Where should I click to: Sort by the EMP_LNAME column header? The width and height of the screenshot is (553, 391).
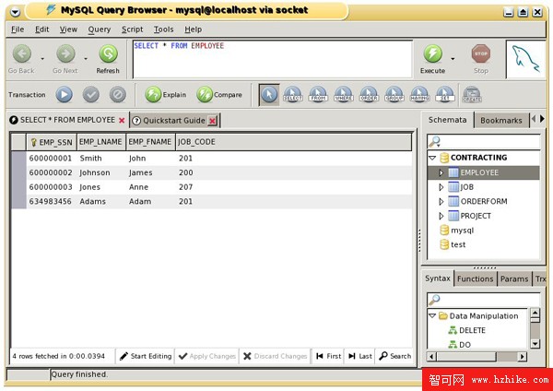pos(100,142)
